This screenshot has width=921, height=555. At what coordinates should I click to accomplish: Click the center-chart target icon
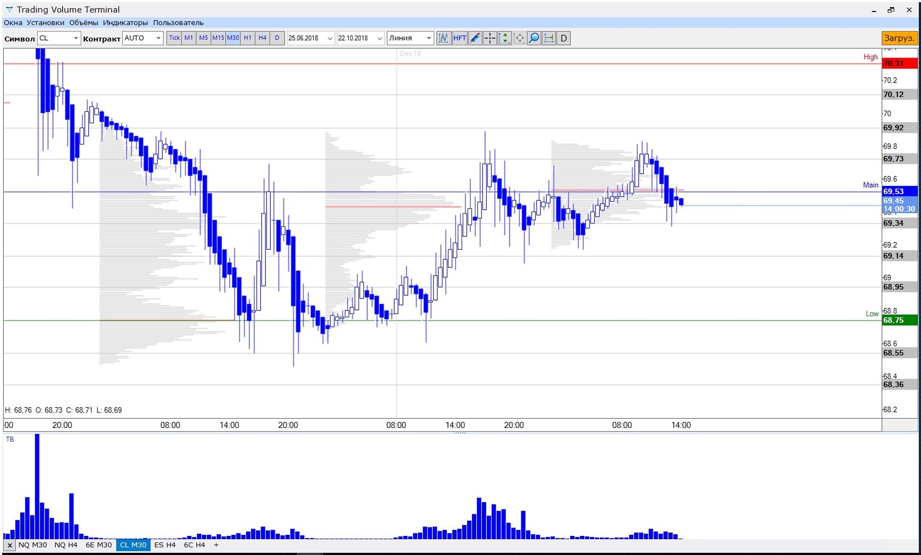(519, 38)
